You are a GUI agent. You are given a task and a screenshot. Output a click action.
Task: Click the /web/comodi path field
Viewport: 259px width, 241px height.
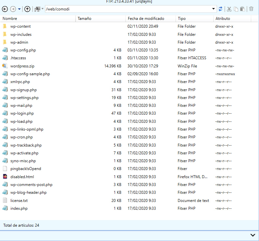[127, 9]
